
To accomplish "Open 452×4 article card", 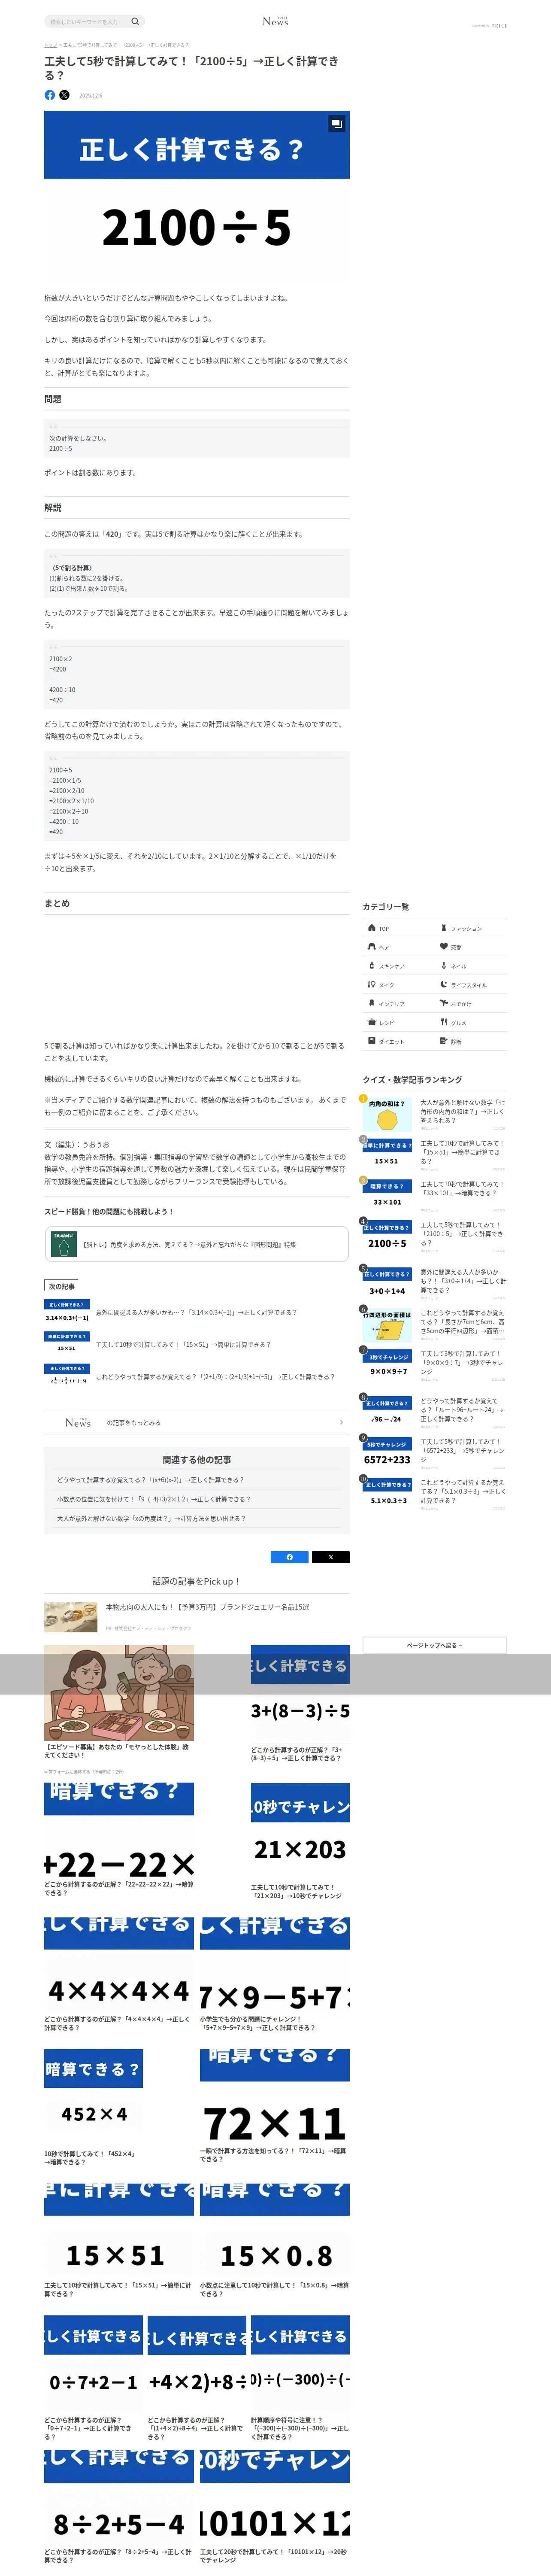I will 93,2108.
